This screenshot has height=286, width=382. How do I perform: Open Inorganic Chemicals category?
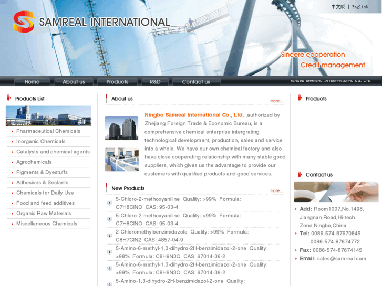point(40,141)
